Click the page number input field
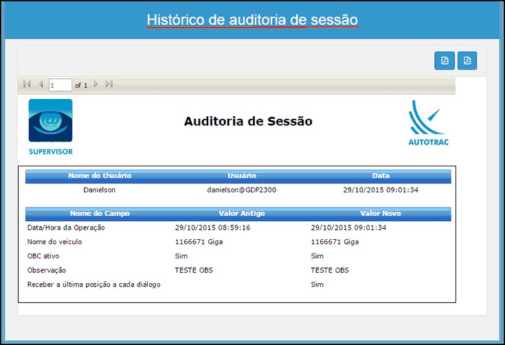The width and height of the screenshot is (505, 345). coord(60,85)
